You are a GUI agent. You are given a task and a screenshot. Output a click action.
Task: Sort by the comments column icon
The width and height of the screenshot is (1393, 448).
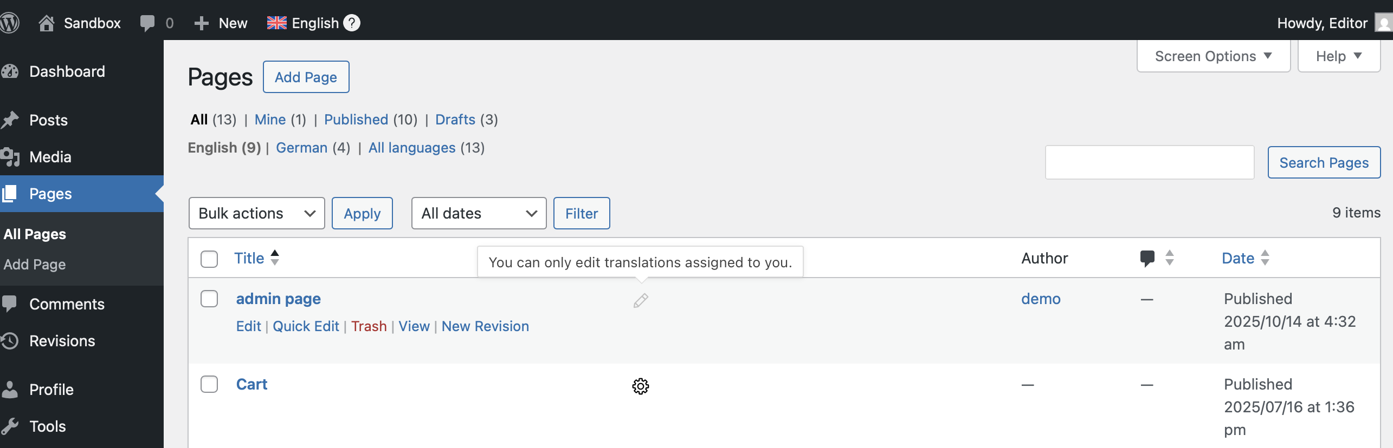(1147, 258)
